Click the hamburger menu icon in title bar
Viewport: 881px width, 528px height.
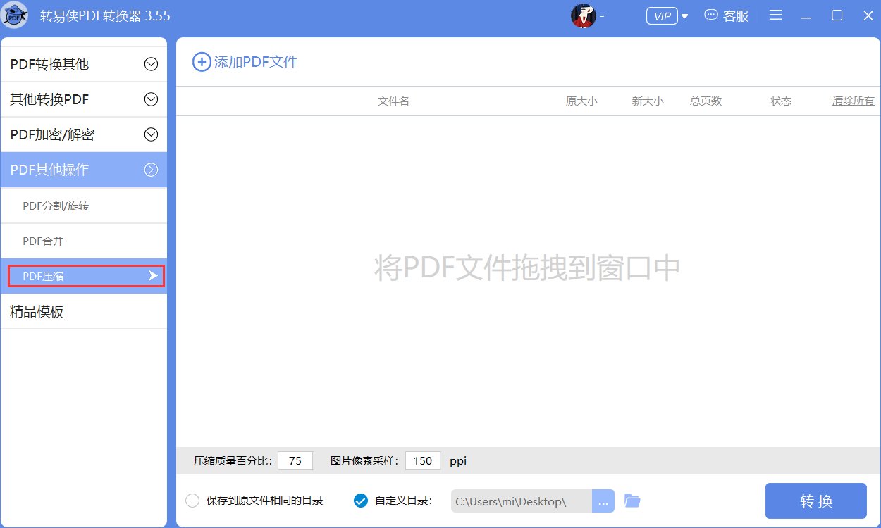pyautogui.click(x=775, y=15)
